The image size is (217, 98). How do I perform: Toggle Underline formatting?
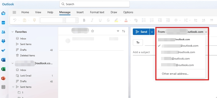(100, 20)
